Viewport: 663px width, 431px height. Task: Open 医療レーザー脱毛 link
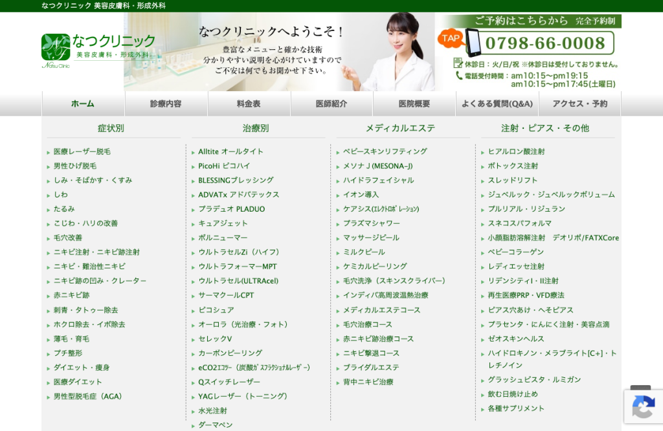click(82, 151)
